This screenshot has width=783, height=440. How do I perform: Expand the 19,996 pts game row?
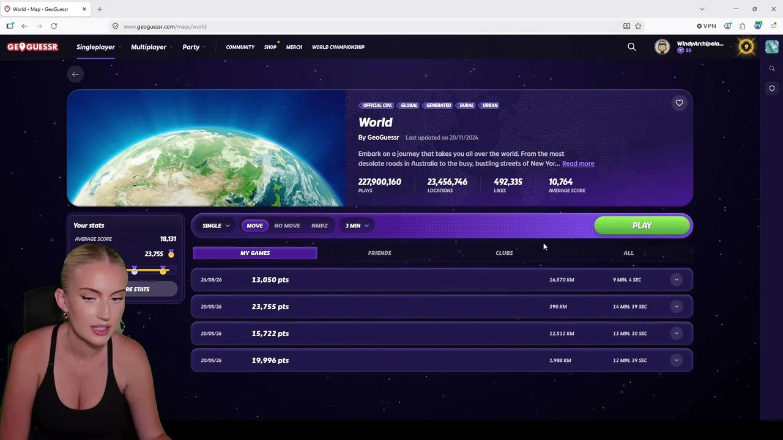tap(676, 361)
